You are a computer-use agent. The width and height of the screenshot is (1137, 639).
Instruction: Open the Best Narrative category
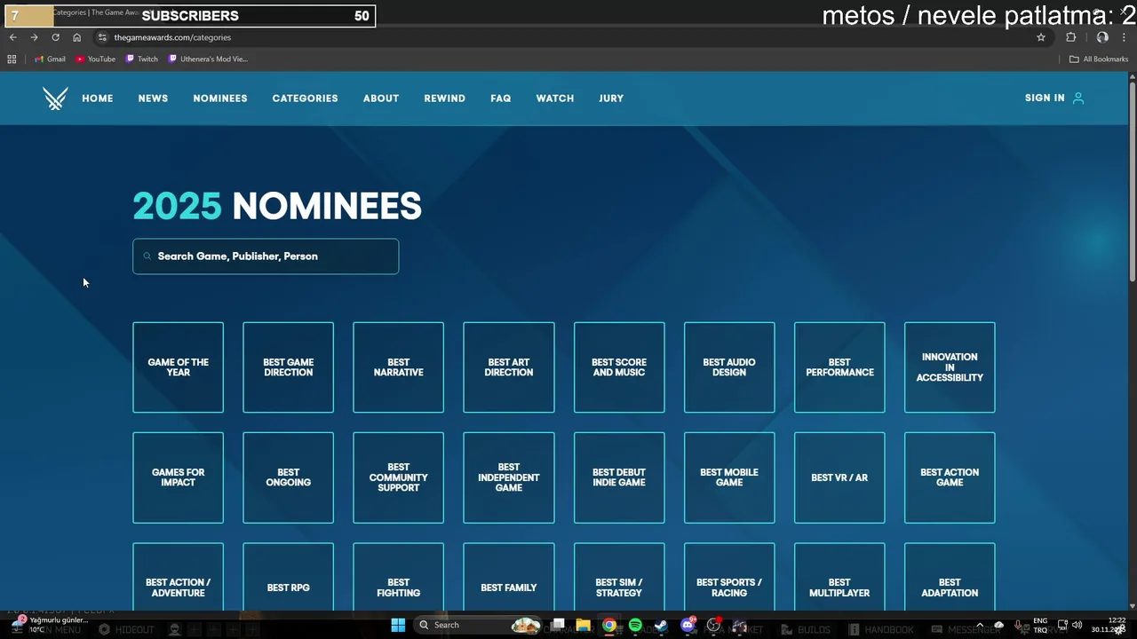(398, 367)
